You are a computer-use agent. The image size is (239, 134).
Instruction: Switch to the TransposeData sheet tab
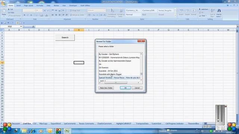tap(142, 124)
